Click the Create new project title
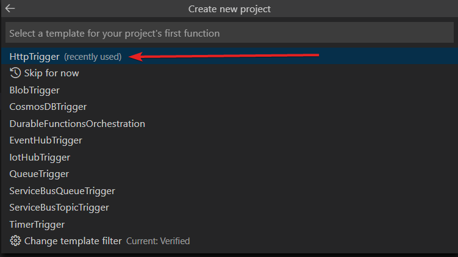 click(229, 9)
